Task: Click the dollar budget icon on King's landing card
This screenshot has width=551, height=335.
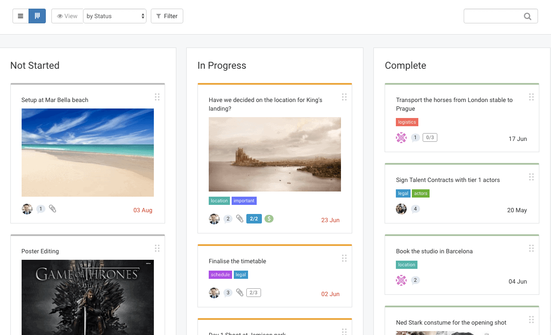Action: 269,219
